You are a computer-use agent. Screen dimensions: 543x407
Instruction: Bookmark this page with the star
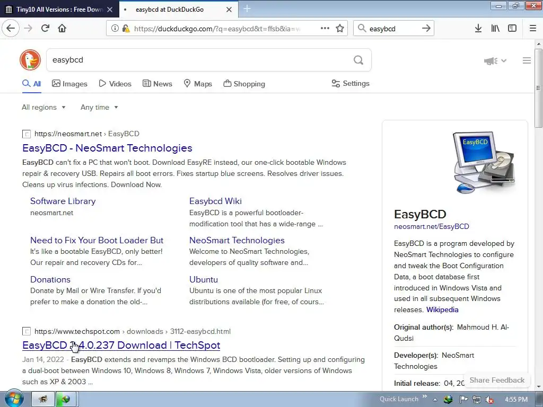point(340,28)
